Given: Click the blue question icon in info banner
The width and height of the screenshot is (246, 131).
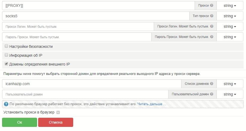Looking at the screenshot, I should coord(6,104).
